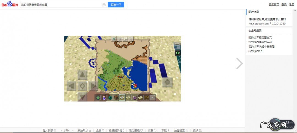Click the 百度一下 search button

116,5
